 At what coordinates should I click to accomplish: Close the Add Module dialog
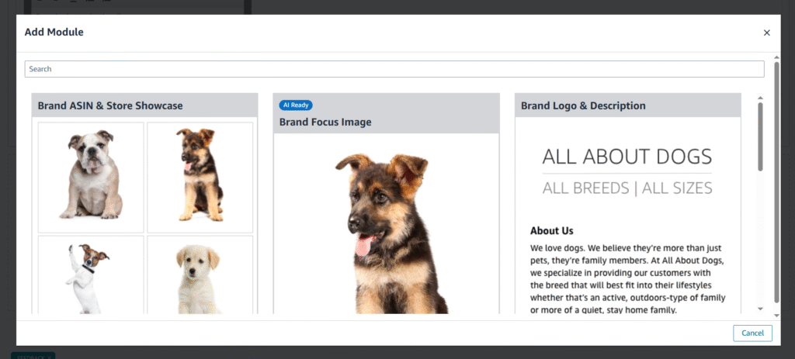click(x=766, y=33)
